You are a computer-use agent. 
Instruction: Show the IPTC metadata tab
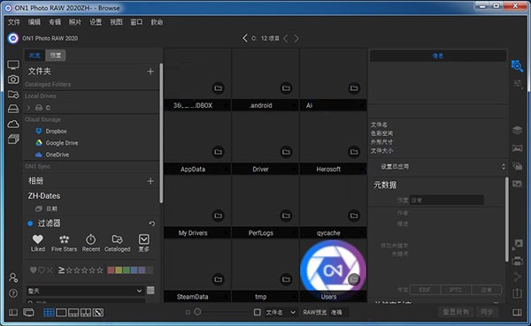[456, 290]
